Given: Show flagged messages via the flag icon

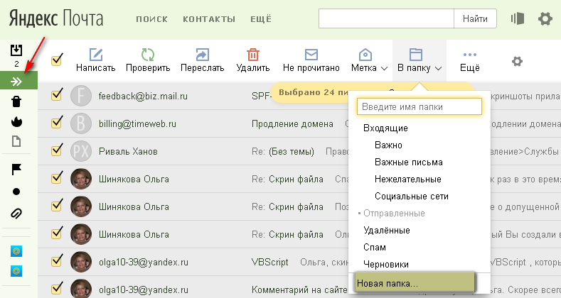Looking at the screenshot, I should point(16,170).
